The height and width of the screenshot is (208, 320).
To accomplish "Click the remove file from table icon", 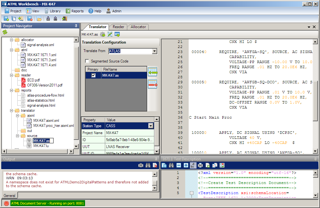I will pos(153,84).
